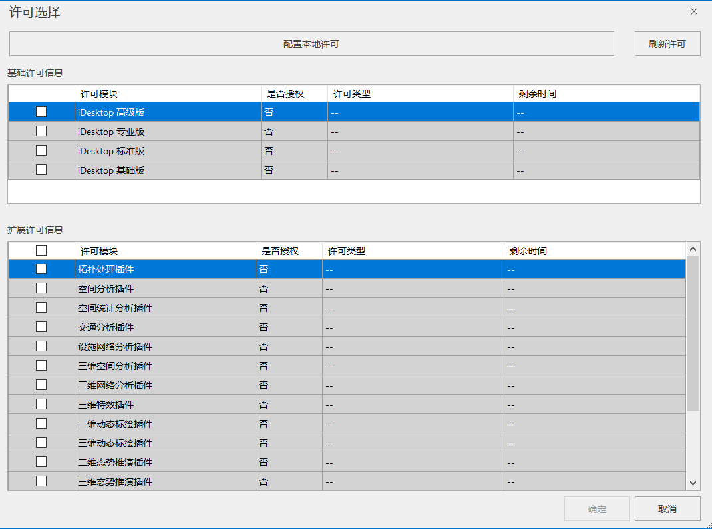Select the 二维动态标绘插件 row text
The image size is (712, 529).
pos(115,424)
